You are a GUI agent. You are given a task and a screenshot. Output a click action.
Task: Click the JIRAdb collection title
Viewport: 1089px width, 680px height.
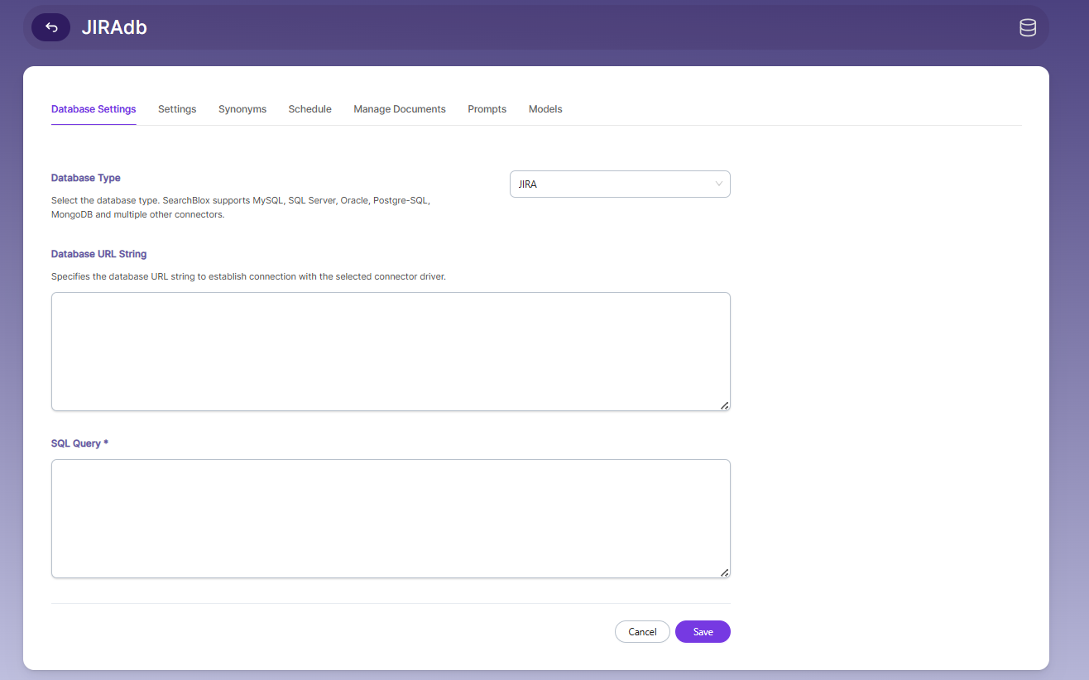click(x=114, y=27)
